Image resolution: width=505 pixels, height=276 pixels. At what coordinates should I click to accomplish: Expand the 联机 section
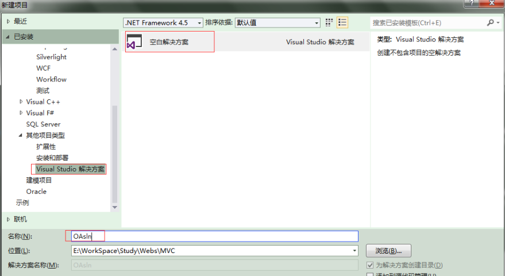9,219
